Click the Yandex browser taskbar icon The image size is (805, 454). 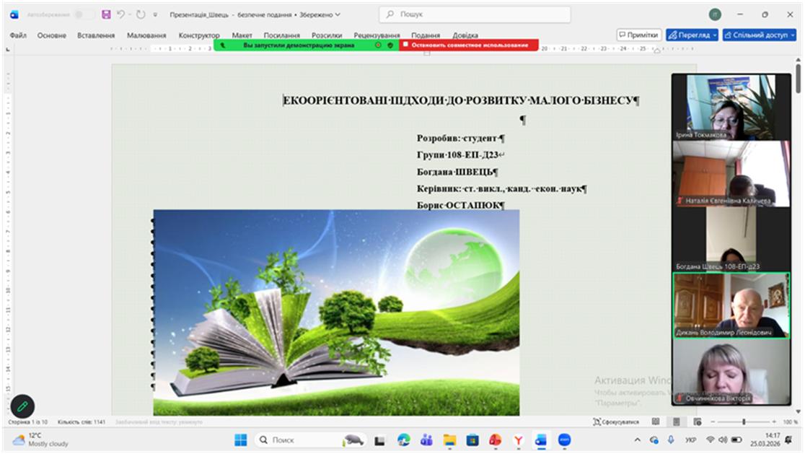point(518,440)
